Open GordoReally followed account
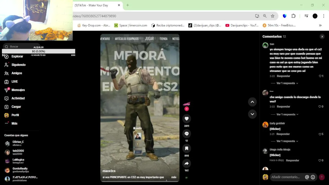Viewport: 329px width, 185px height. coord(17,170)
